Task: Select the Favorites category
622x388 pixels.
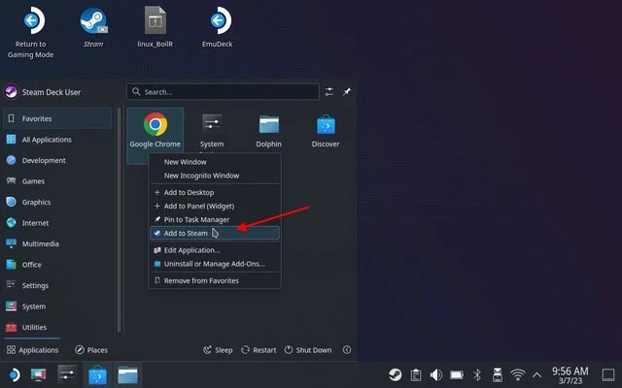Action: (57, 118)
